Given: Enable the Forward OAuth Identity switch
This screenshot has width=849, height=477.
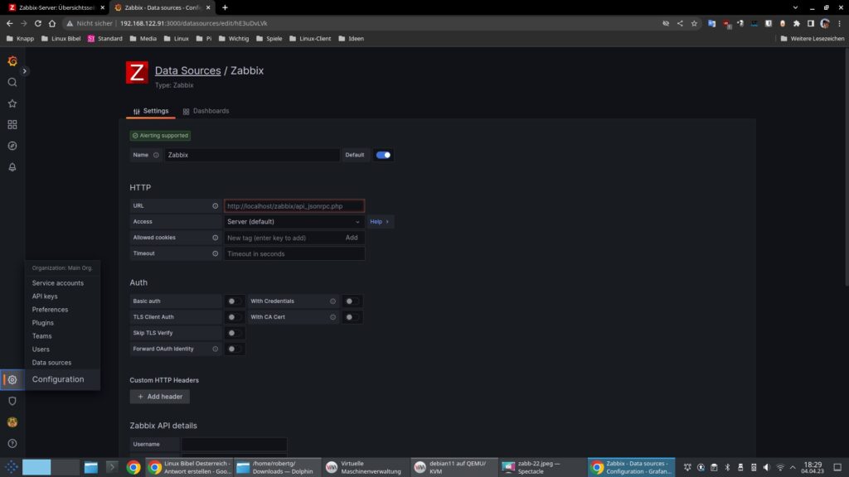Looking at the screenshot, I should coord(234,349).
